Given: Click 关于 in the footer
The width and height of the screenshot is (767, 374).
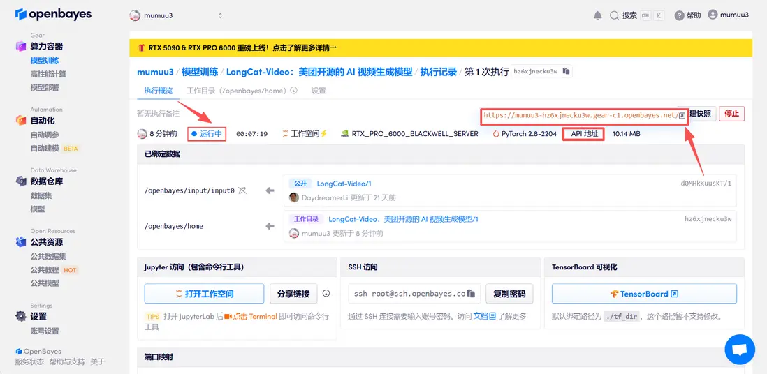Looking at the screenshot, I should tap(97, 361).
